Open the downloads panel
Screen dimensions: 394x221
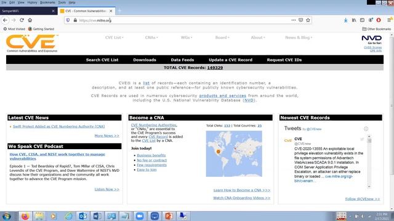click(346, 20)
